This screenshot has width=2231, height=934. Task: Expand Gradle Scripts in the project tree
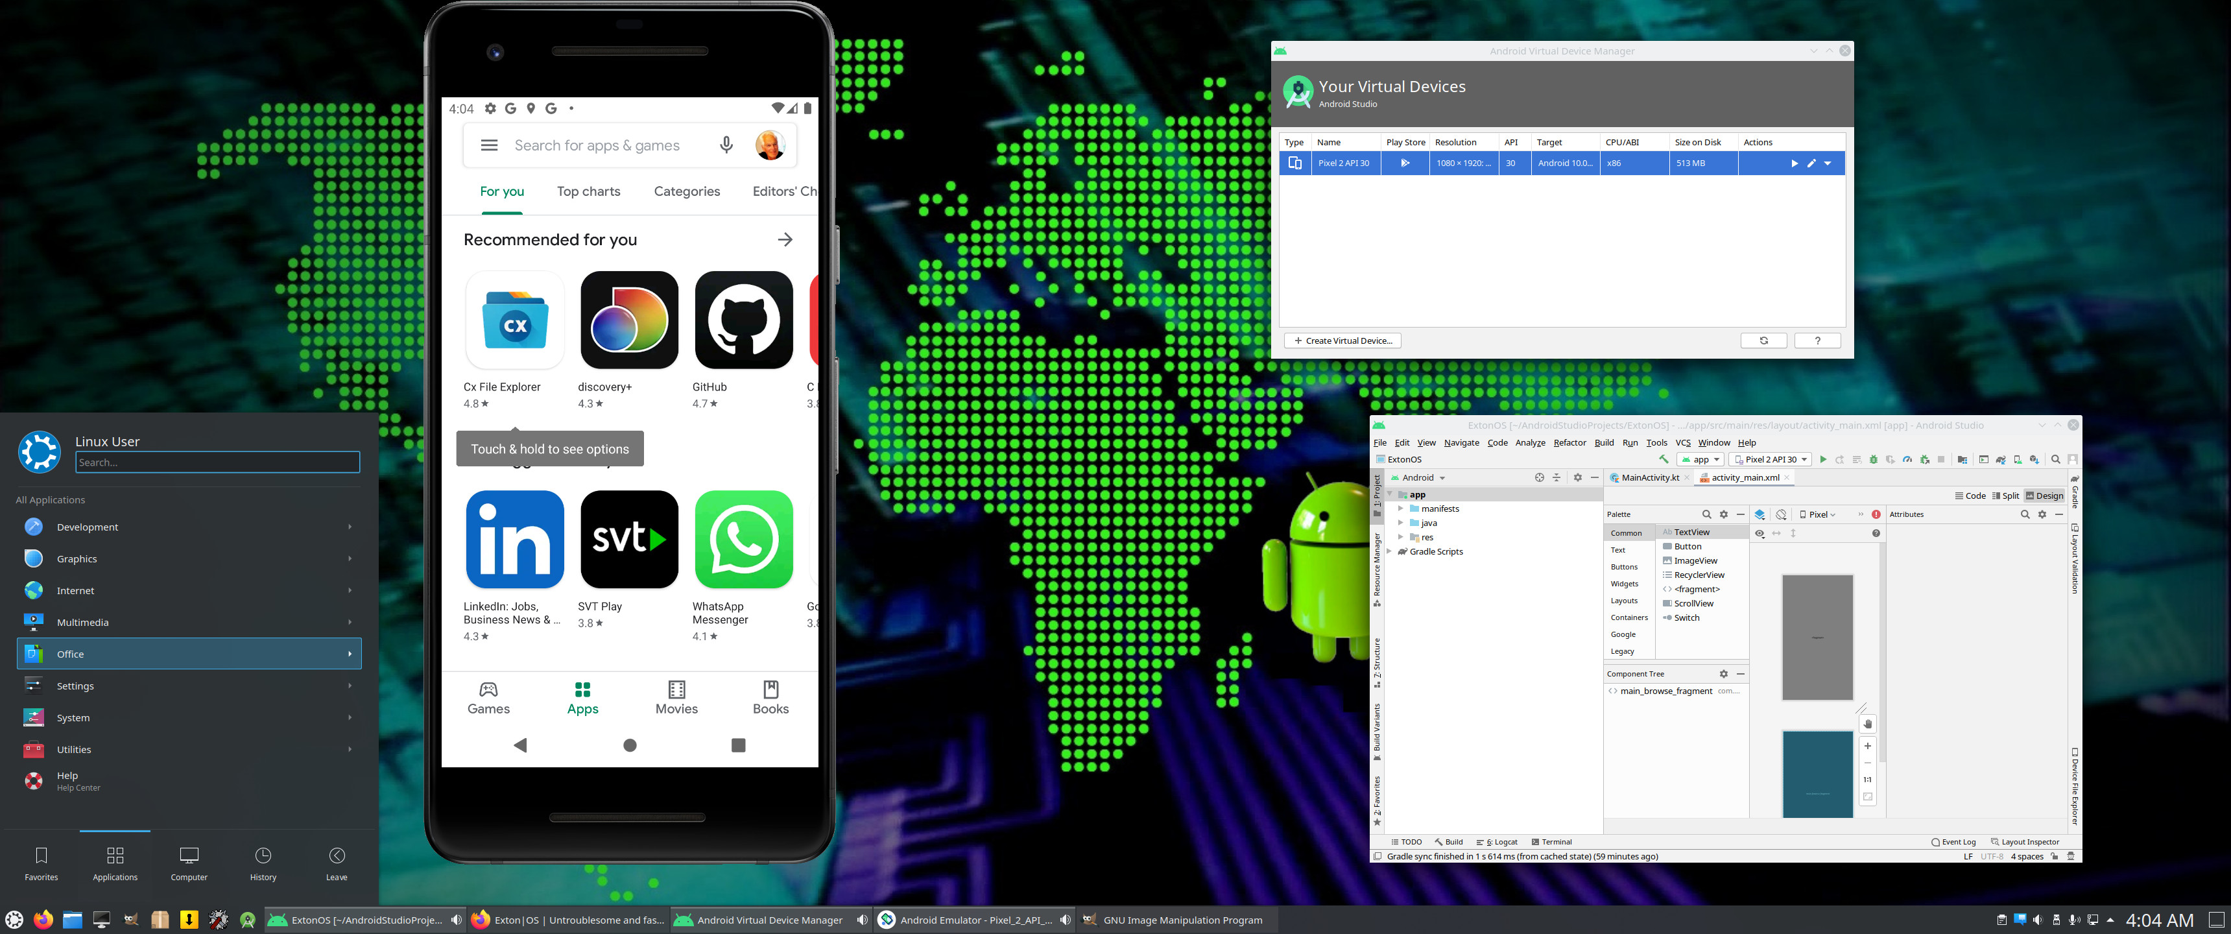tap(1390, 551)
